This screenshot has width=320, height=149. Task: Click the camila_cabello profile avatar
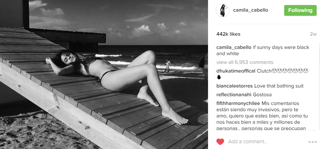tap(223, 10)
